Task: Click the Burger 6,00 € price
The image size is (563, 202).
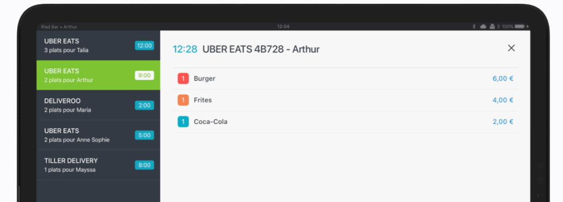Action: [x=503, y=78]
